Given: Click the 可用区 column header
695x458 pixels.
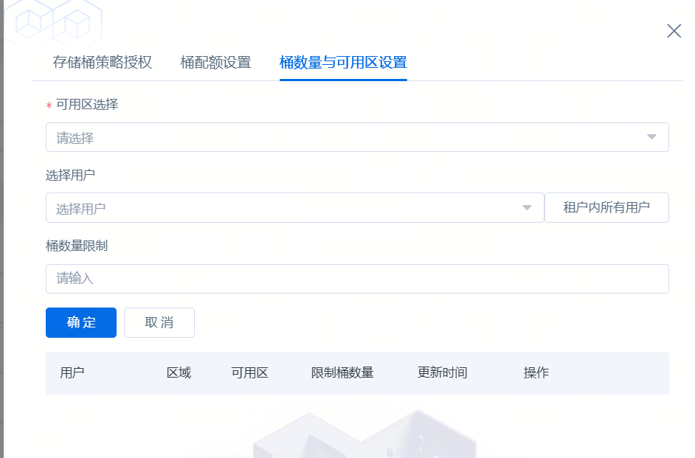Looking at the screenshot, I should pos(249,373).
